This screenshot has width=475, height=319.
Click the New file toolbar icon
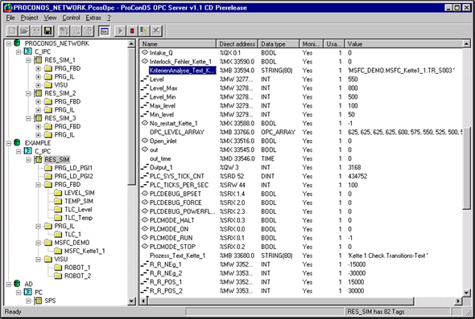click(12, 31)
